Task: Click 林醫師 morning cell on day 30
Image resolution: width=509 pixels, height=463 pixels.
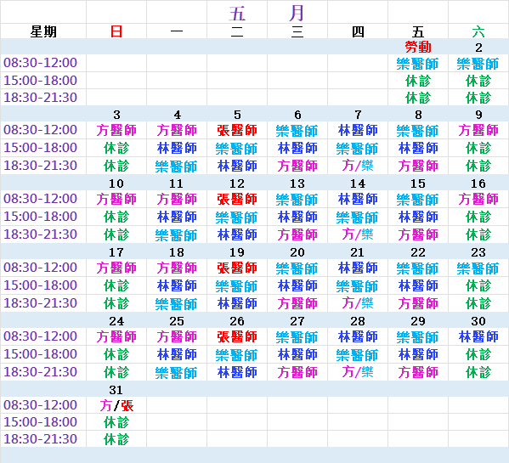Action: point(478,336)
